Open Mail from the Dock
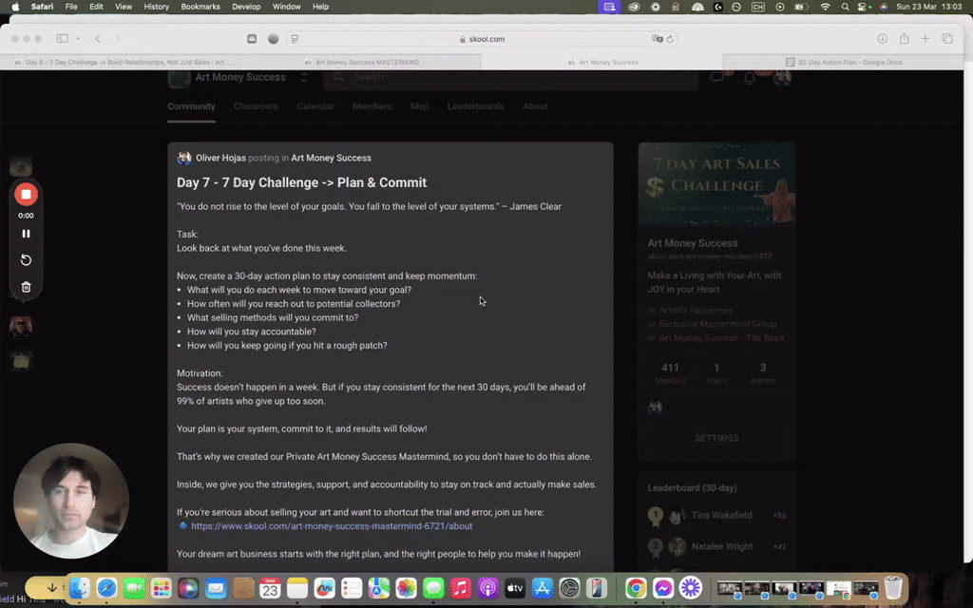The height and width of the screenshot is (608, 973). 216,588
